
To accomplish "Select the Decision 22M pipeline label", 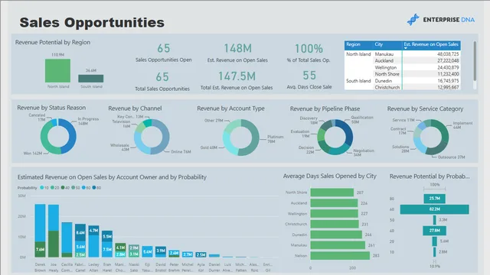I will point(306,150).
